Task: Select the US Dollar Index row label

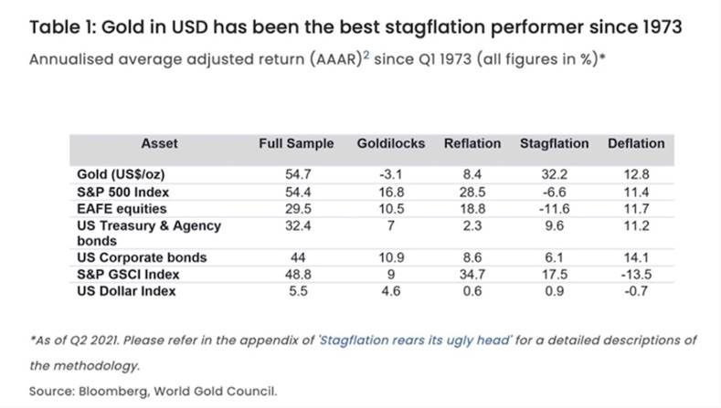Action: coord(125,290)
